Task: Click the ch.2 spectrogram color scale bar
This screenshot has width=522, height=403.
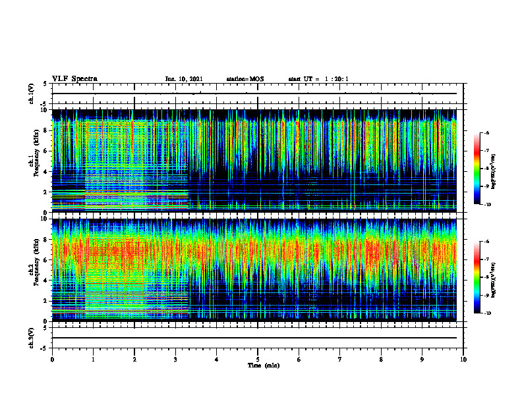Action: click(477, 277)
